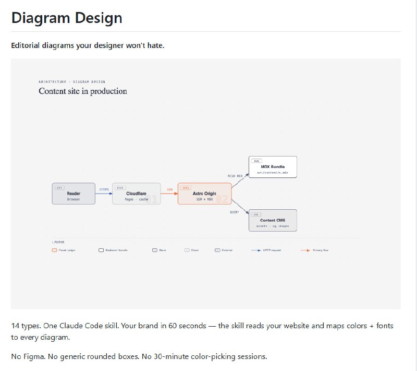Click the 'No Figma' paragraph text
This screenshot has width=417, height=371.
coord(139,356)
